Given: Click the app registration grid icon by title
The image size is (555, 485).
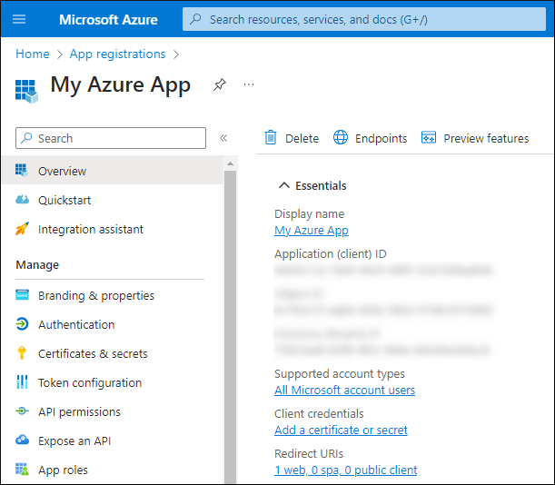Looking at the screenshot, I should 26,91.
